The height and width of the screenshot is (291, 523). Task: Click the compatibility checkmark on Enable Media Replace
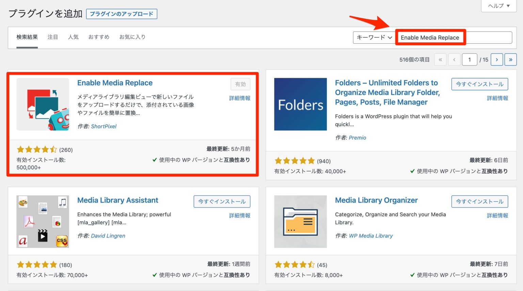[155, 160]
